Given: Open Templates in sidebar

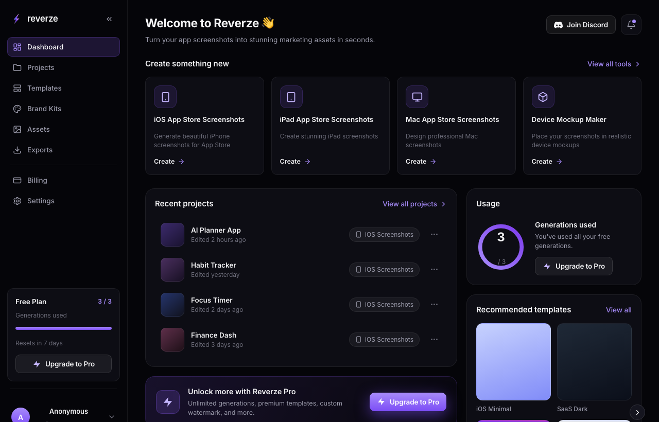Looking at the screenshot, I should tap(63, 88).
